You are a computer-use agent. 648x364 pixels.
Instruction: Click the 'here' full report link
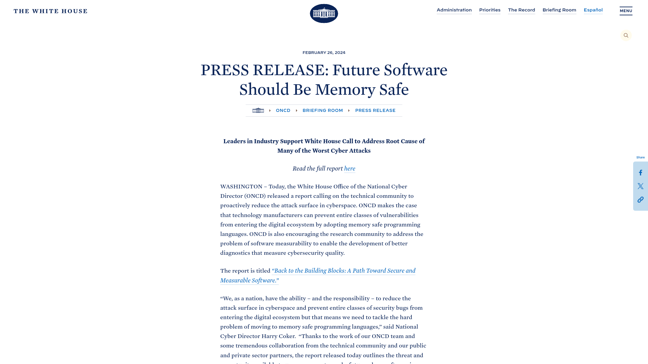pos(349,169)
